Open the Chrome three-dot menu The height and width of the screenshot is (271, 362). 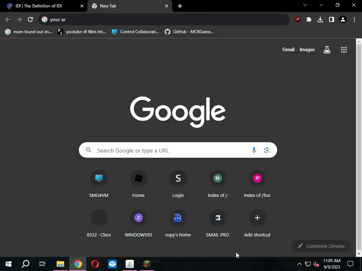tap(354, 20)
